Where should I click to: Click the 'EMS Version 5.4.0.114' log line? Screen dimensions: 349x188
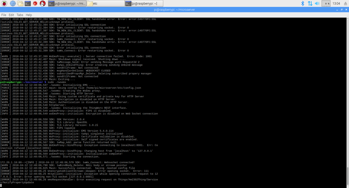click(x=57, y=131)
